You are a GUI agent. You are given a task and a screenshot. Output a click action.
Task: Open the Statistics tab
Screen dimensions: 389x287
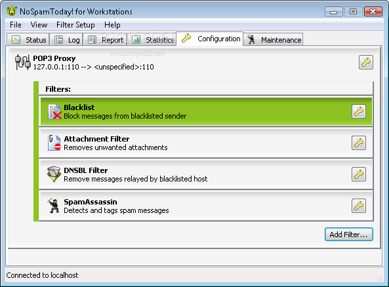coord(152,40)
